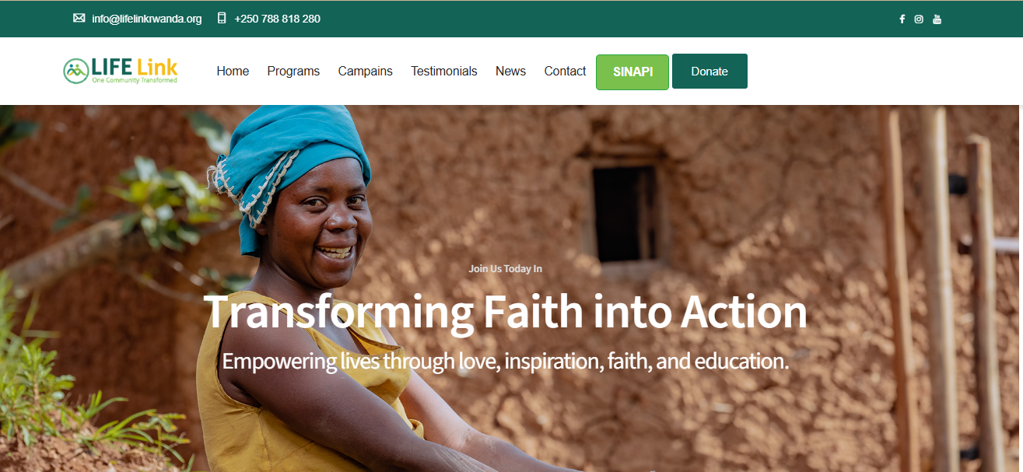Open the News menu item

point(510,71)
